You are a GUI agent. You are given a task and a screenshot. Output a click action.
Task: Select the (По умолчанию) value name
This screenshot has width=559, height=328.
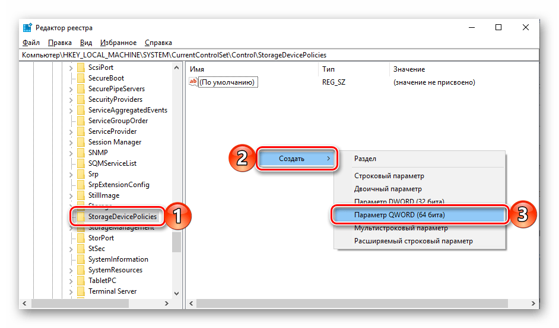click(227, 82)
